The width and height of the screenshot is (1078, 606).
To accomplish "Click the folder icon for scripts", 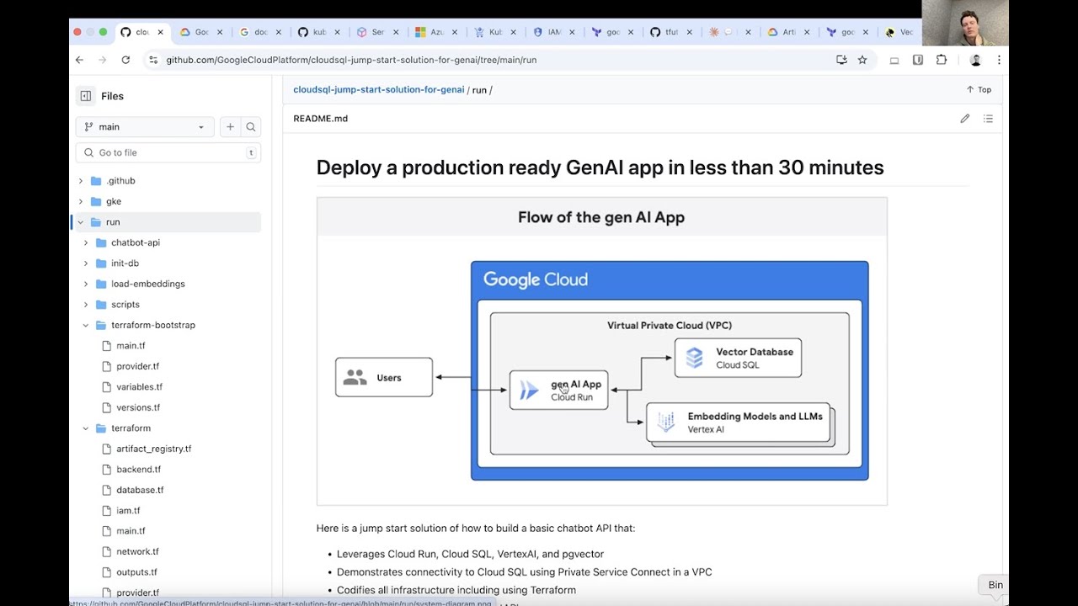I will 101,305.
